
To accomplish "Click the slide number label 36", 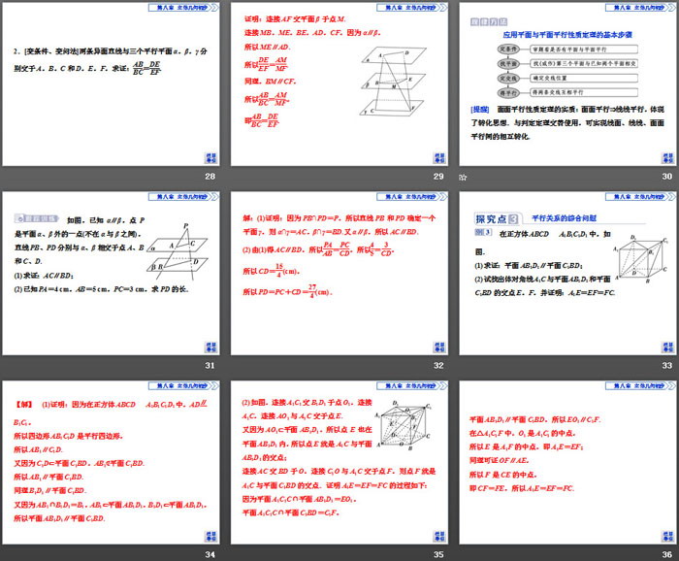I will click(667, 554).
